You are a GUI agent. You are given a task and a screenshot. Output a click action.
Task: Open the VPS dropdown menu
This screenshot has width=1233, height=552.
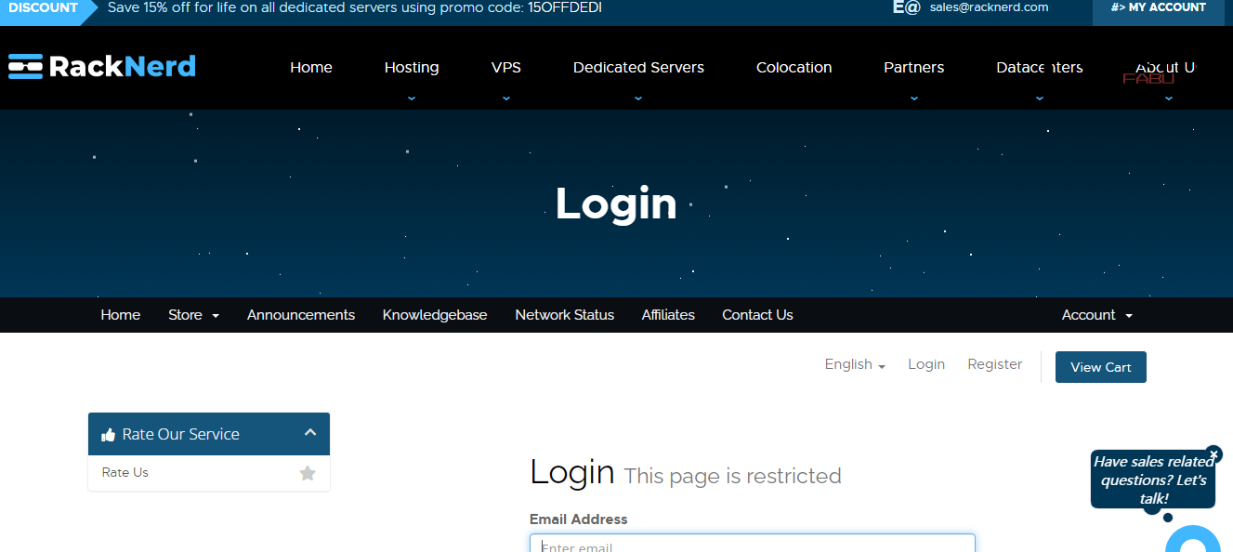(506, 68)
